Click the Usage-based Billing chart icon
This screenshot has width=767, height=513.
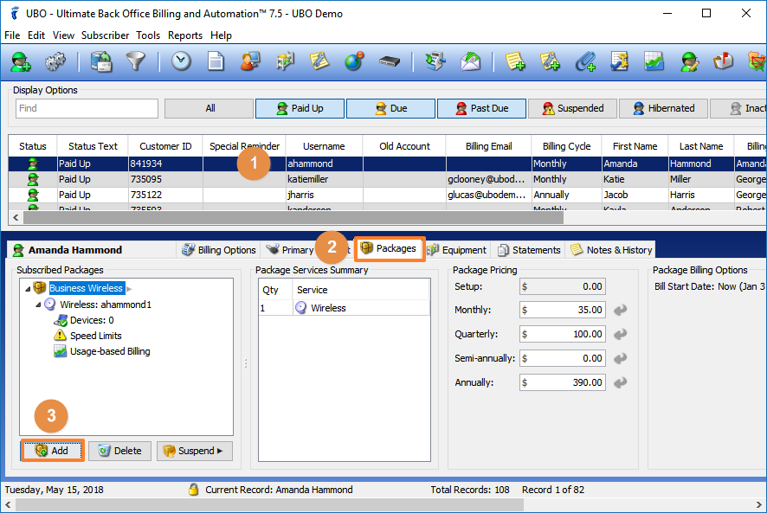[x=61, y=351]
